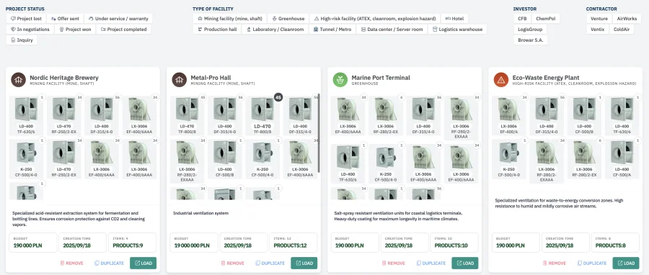Filter by investor CFB
Screen dimensions: 649x275
click(x=522, y=19)
